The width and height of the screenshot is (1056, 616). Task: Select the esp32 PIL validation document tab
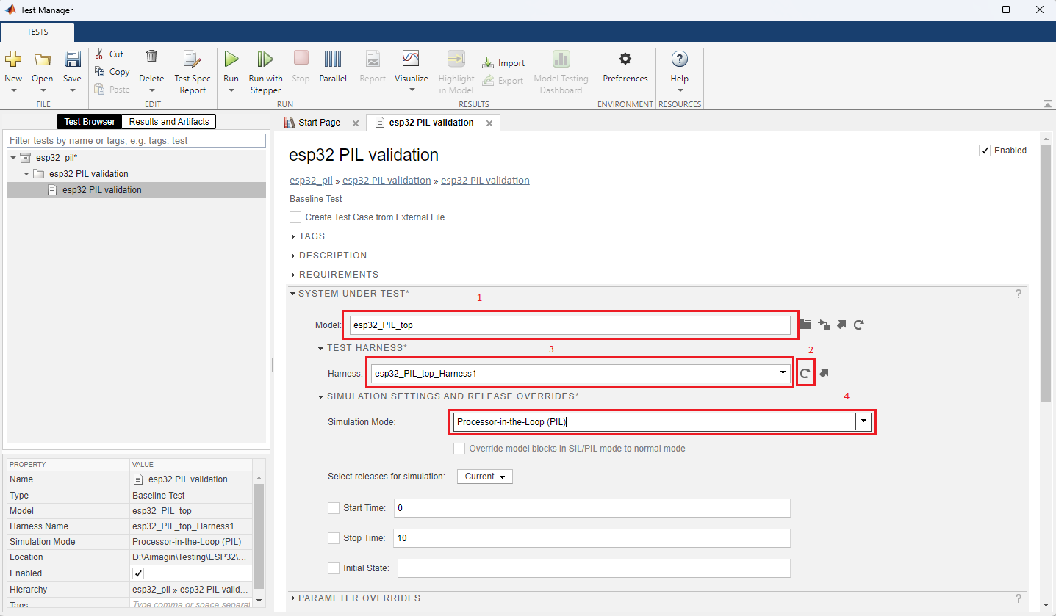pos(431,123)
